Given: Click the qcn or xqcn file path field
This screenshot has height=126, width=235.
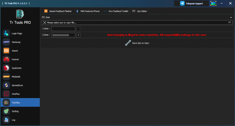Looking at the screenshot, I should click(137, 22).
